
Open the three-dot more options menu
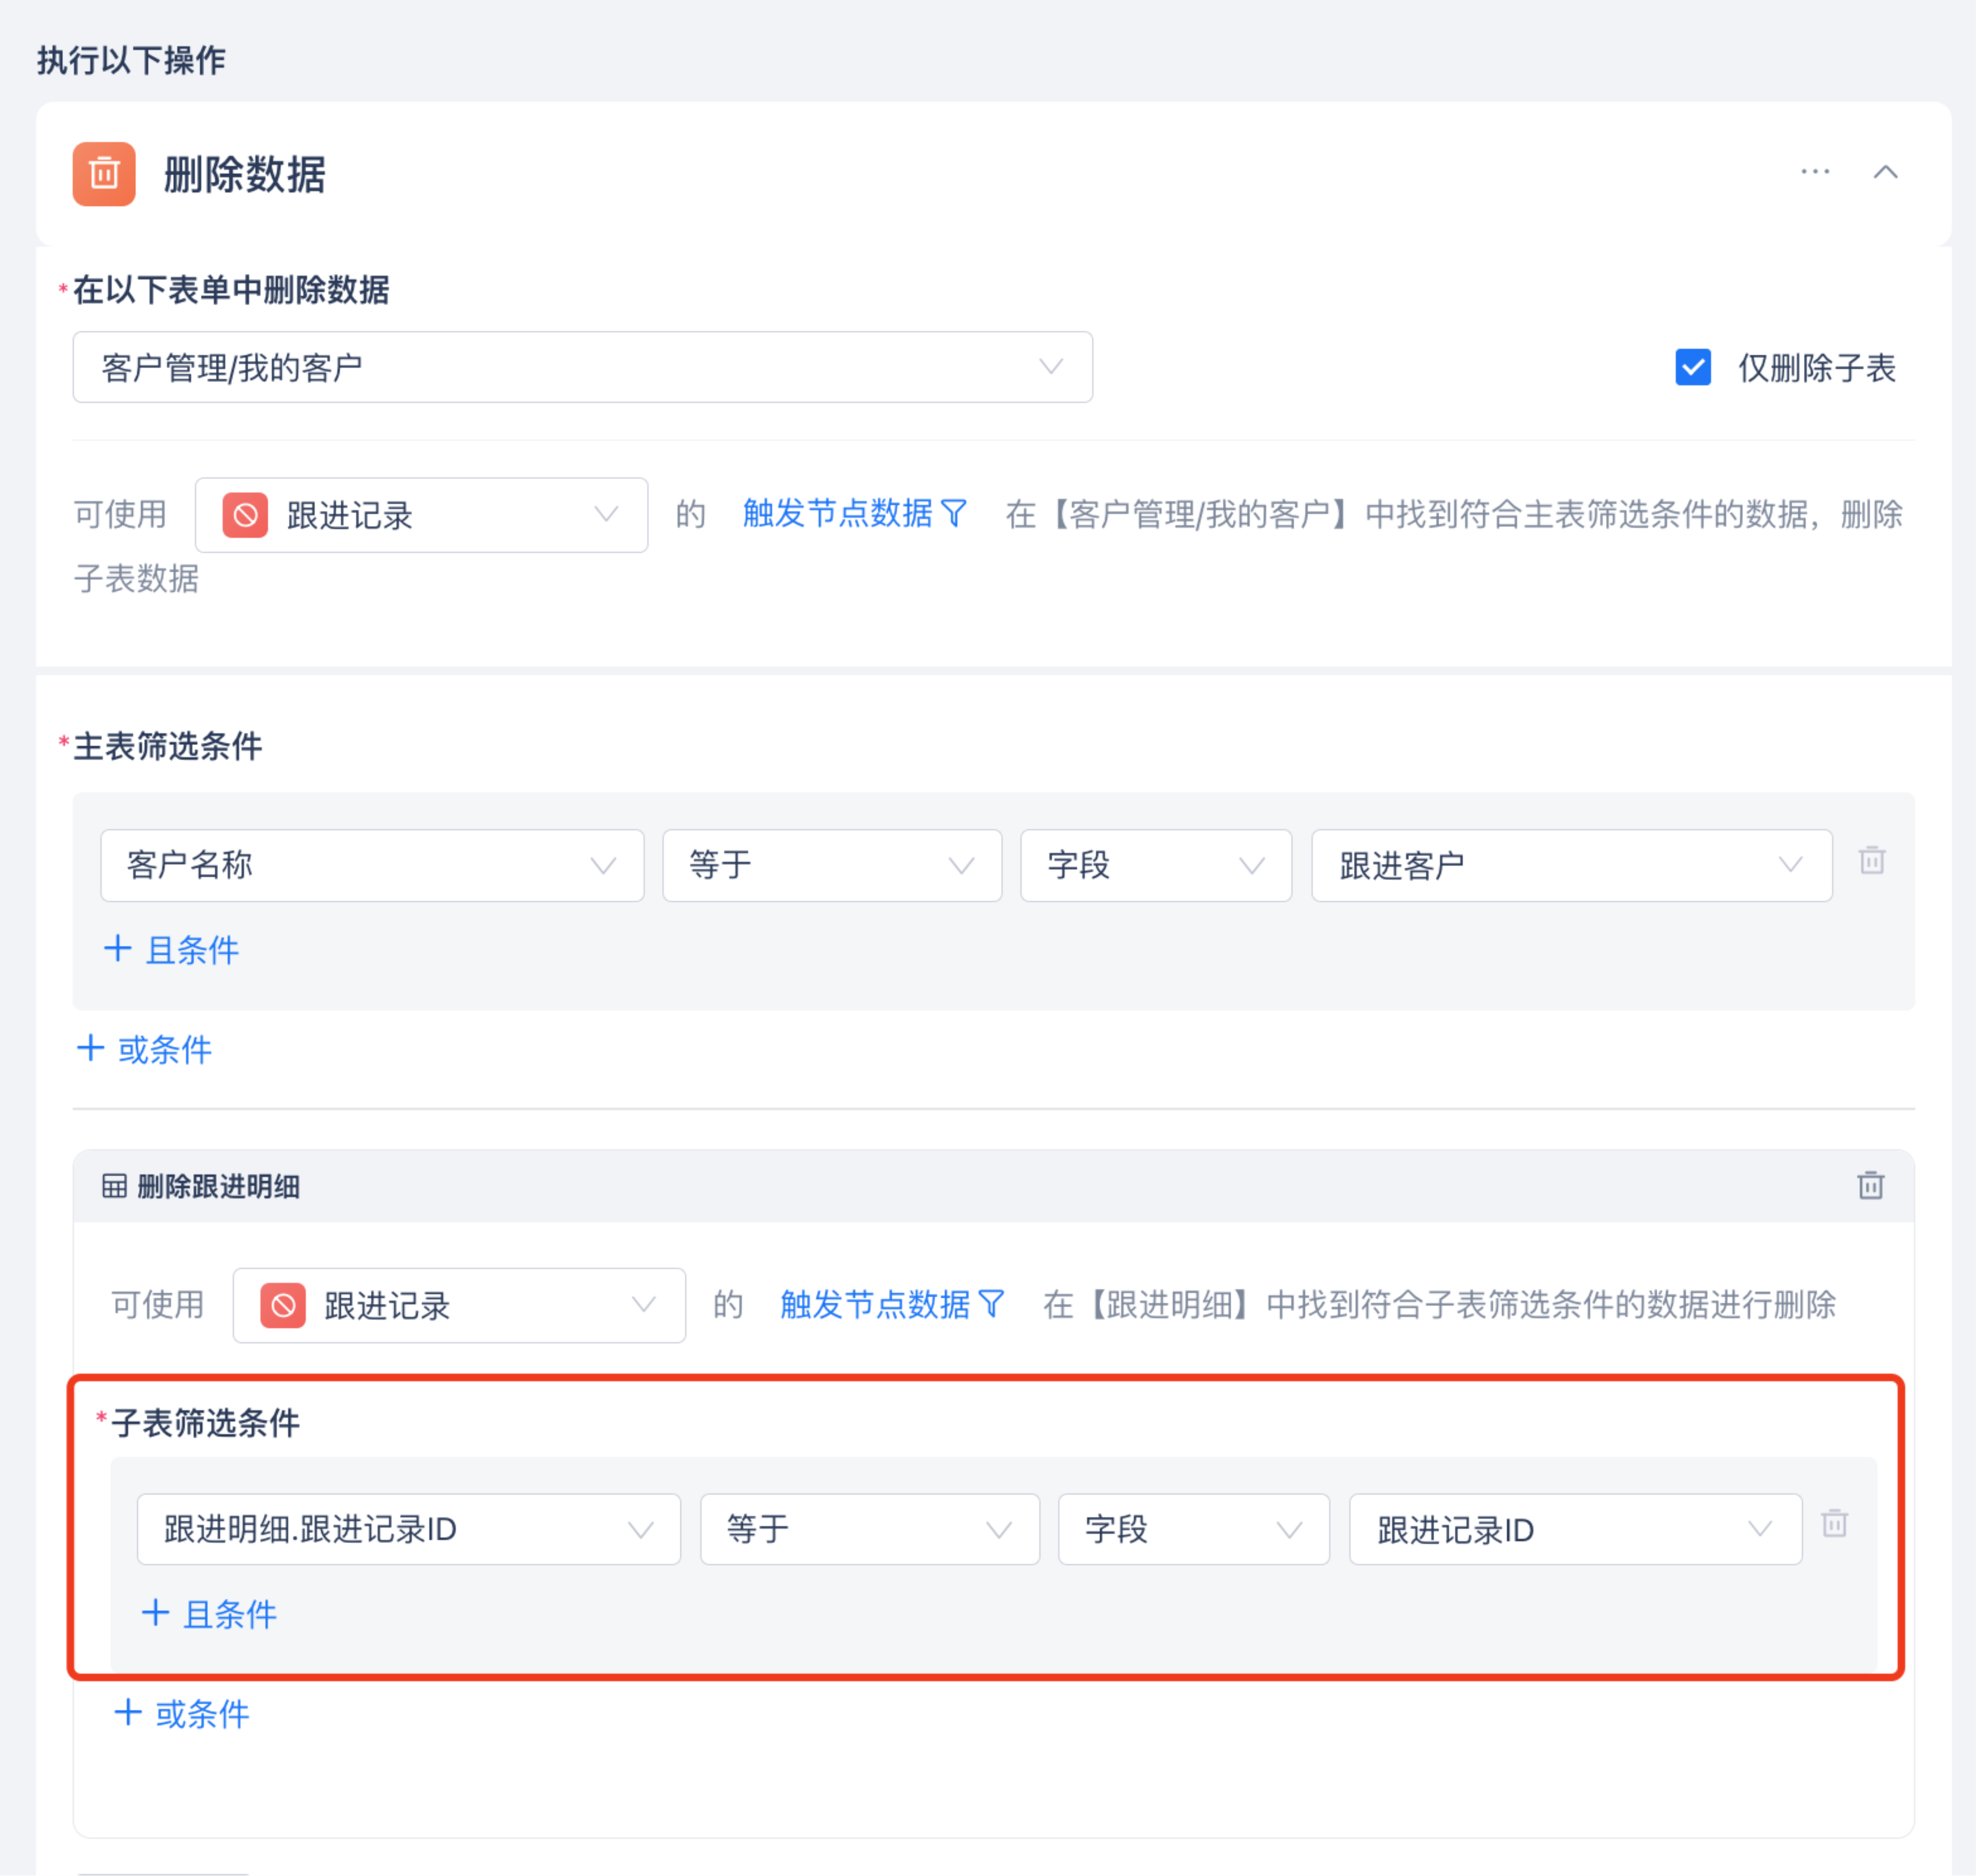pyautogui.click(x=1815, y=172)
